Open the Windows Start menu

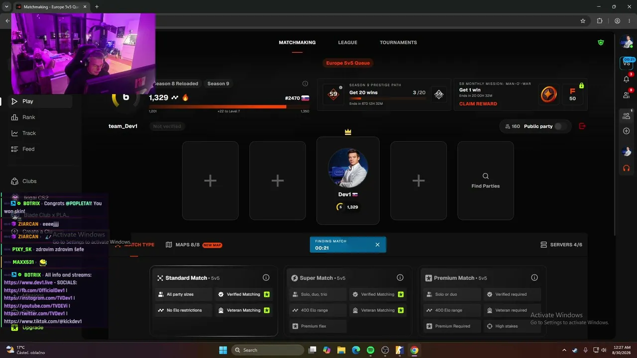[x=223, y=350]
